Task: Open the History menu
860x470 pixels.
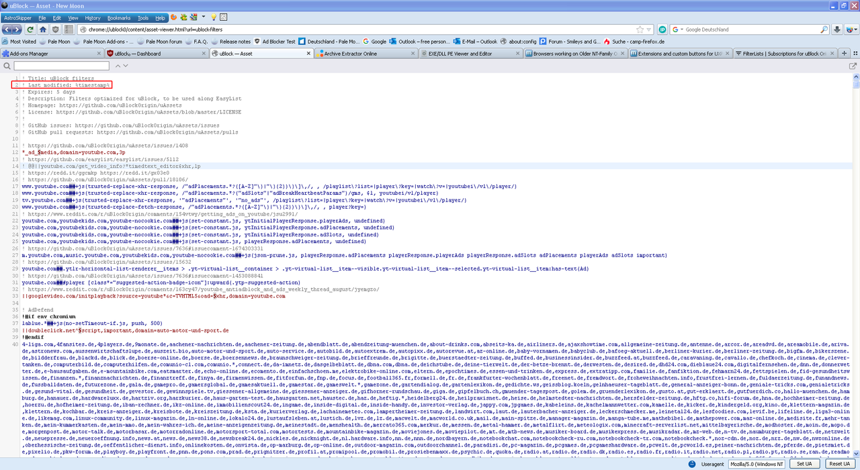Action: 93,17
